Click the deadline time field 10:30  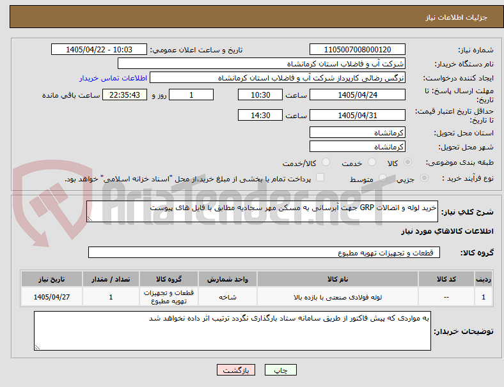260,95
